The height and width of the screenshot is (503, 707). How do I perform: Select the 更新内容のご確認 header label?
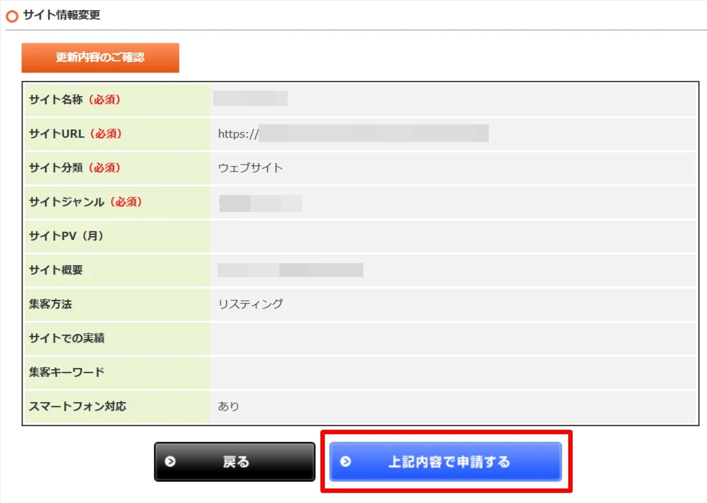(x=100, y=57)
